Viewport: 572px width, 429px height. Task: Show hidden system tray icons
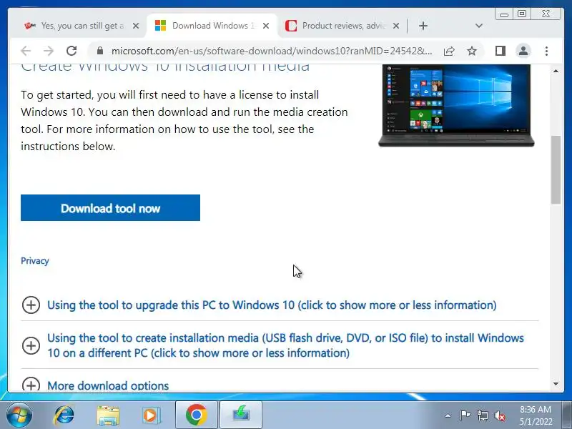click(448, 415)
